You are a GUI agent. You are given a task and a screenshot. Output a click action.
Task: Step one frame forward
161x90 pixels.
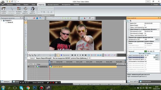80,55
